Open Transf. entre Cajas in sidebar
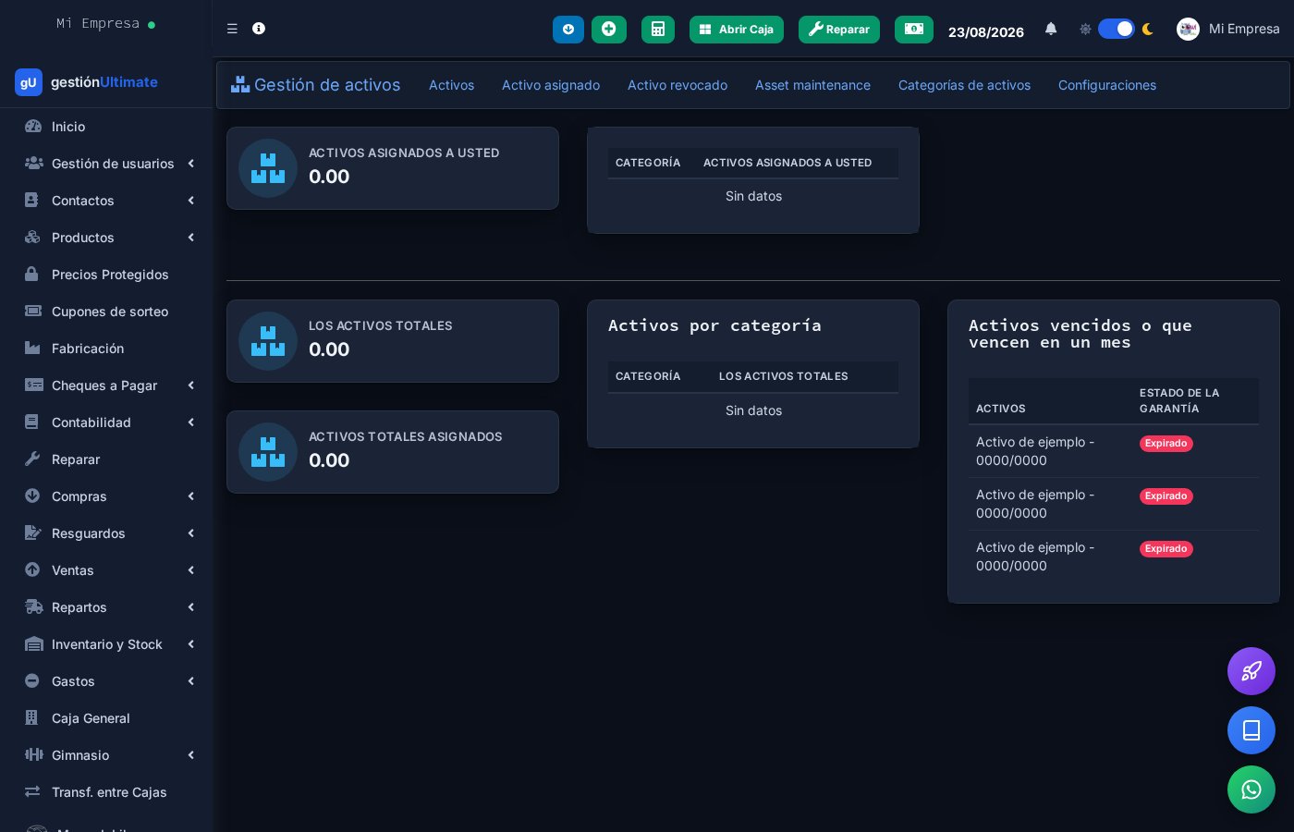 click(x=106, y=792)
